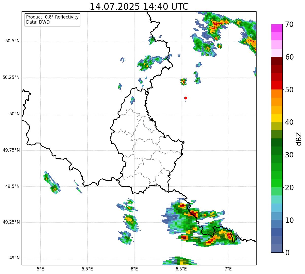Screen dimensions: 305x274
Task: Click the orange colorbar segment below 50
Action: click(x=277, y=94)
